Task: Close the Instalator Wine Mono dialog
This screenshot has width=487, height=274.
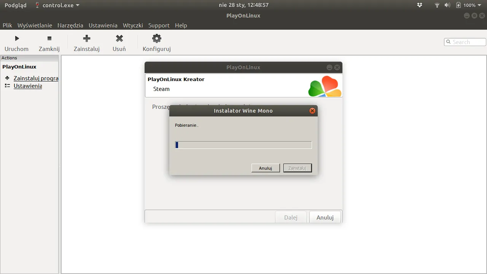Action: point(312,111)
